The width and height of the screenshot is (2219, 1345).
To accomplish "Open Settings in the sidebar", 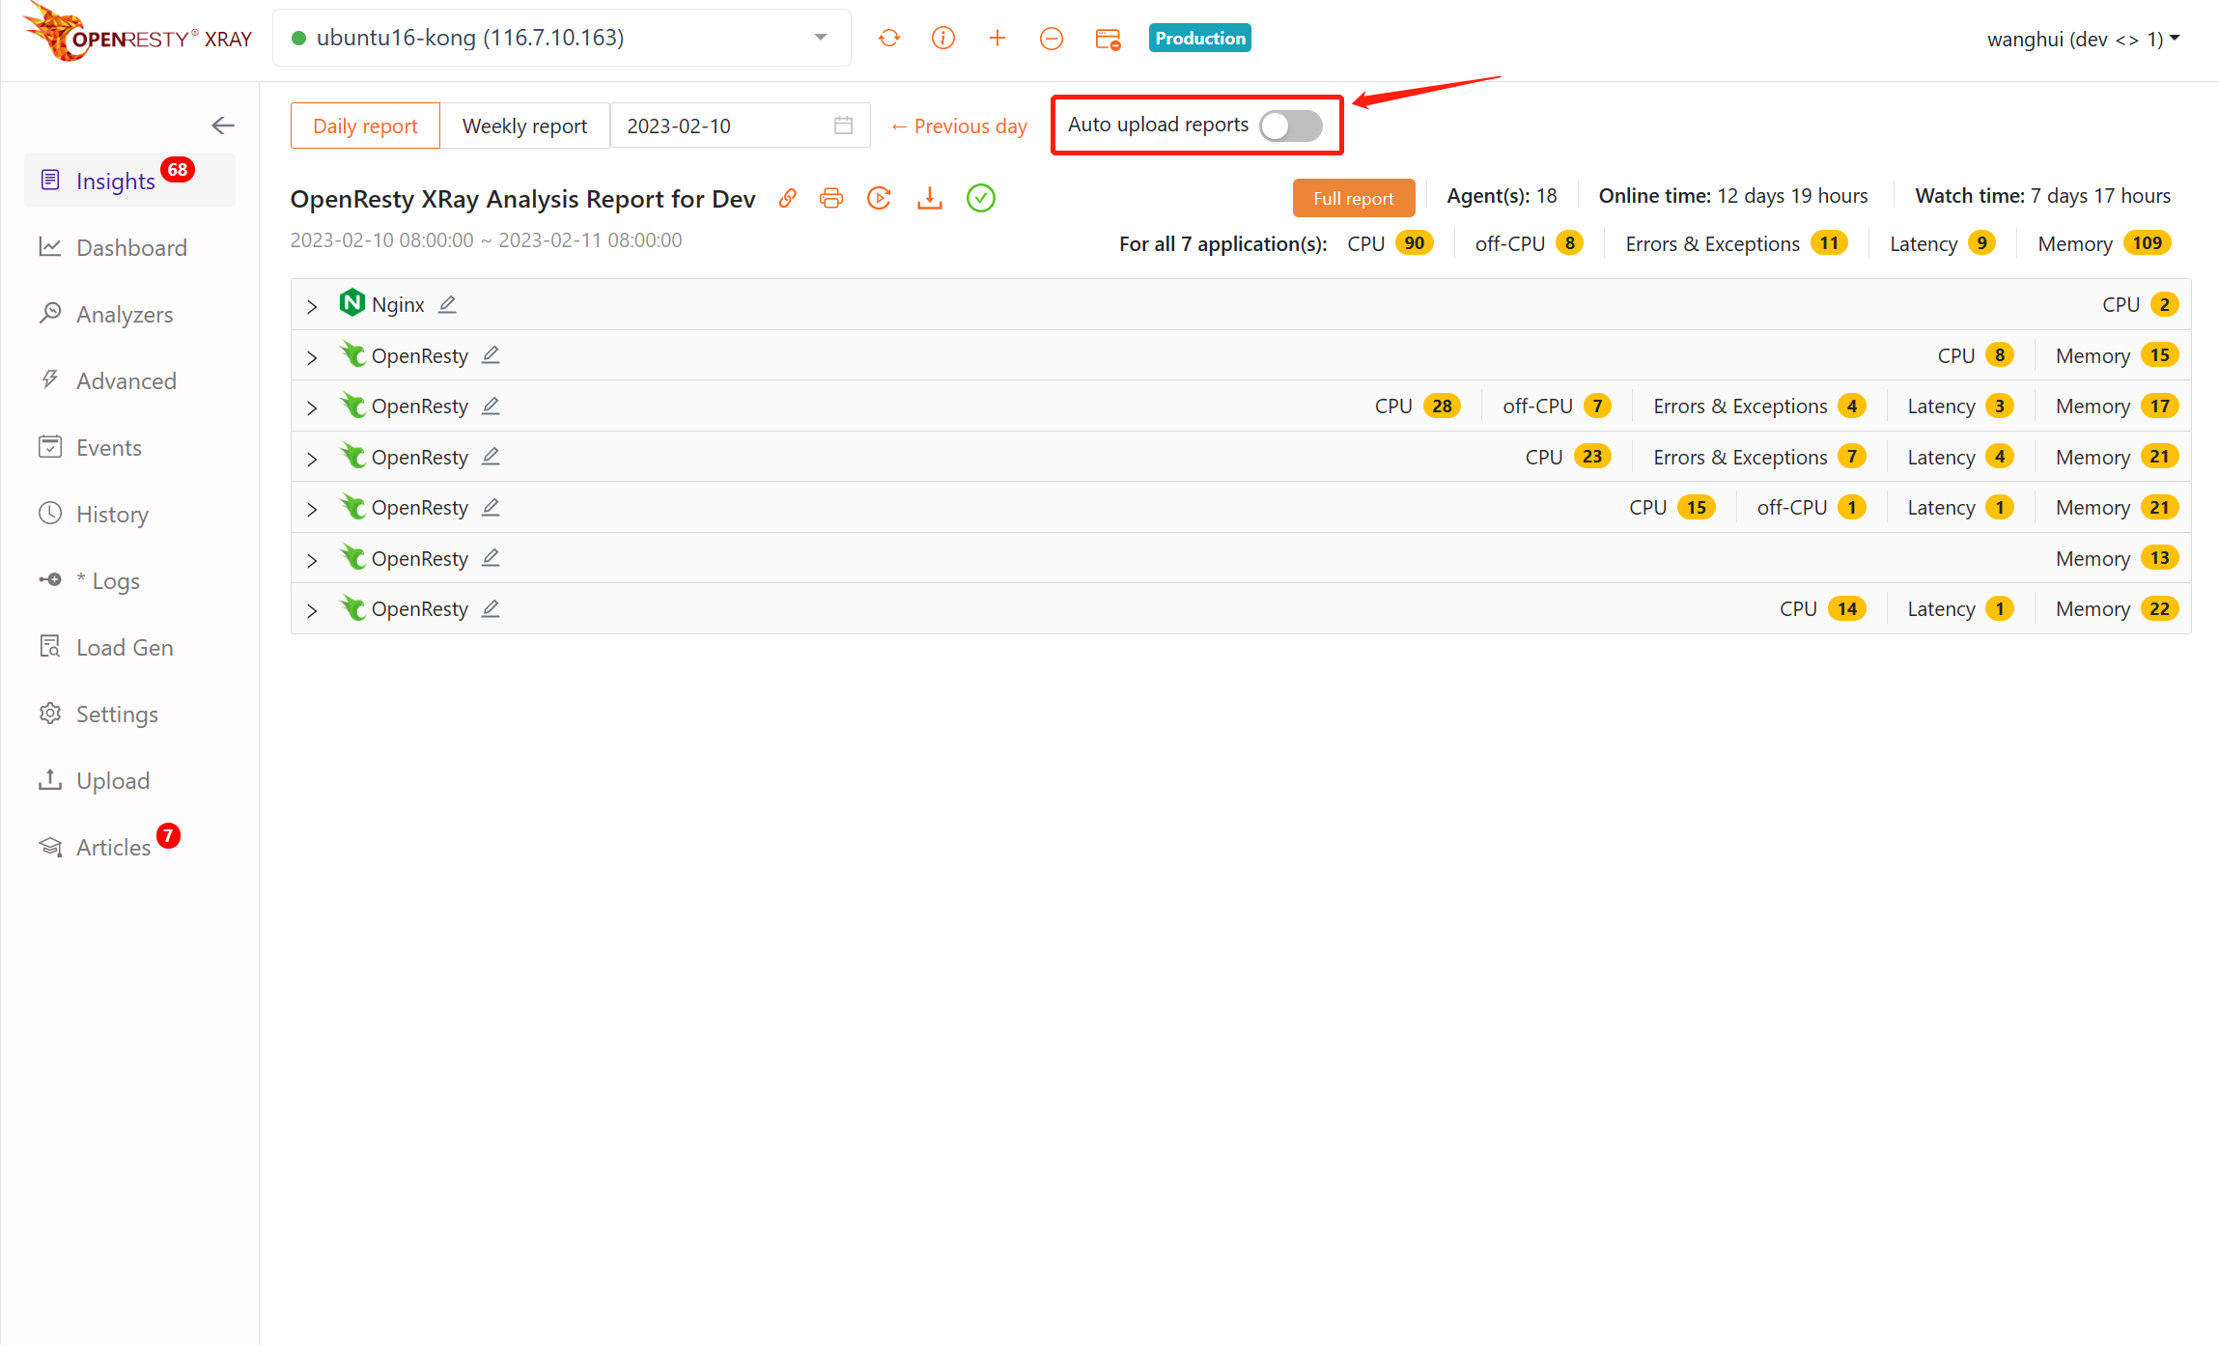I will click(129, 714).
